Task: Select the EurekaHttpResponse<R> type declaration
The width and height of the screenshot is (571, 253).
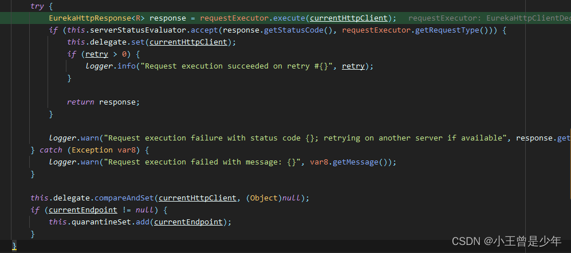Action: pos(97,18)
